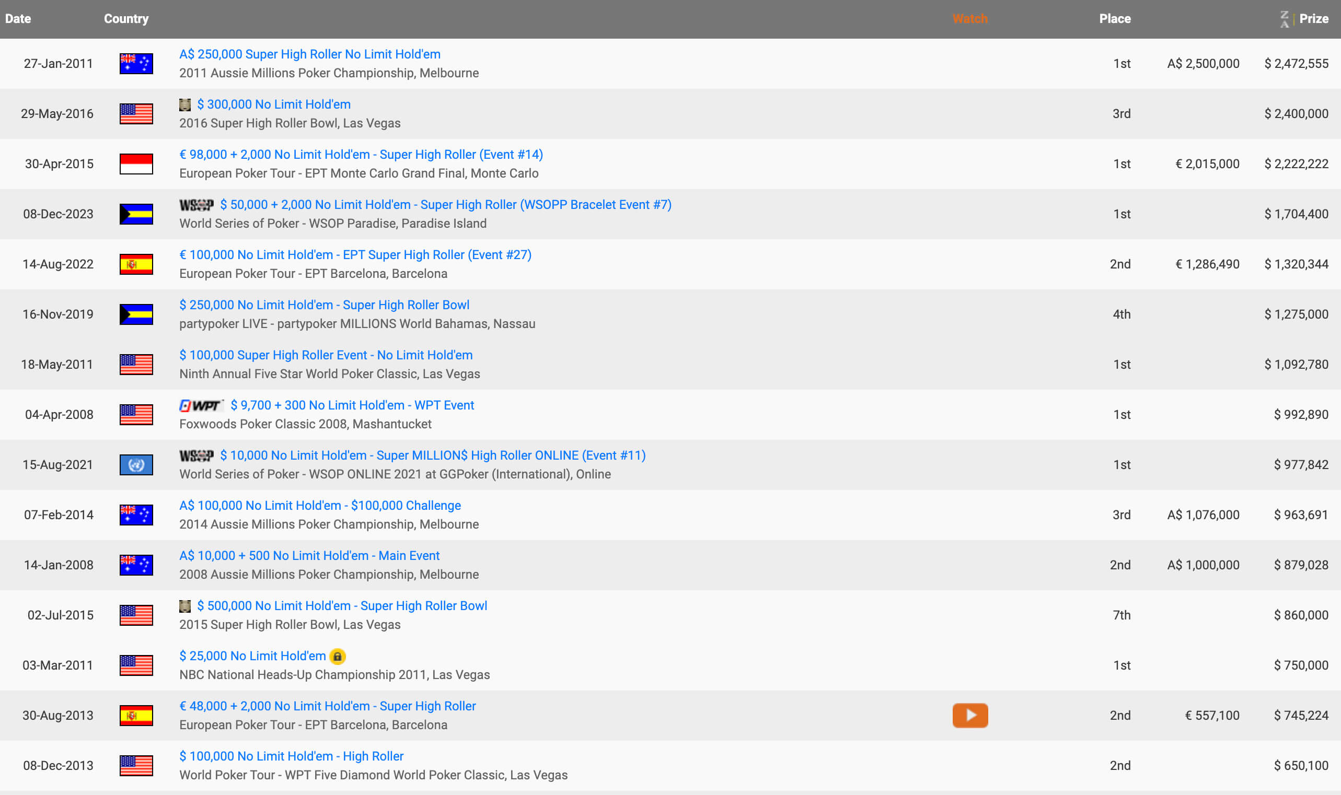Open A$ 250,000 Super High Roller event link
The width and height of the screenshot is (1341, 795).
[x=309, y=54]
